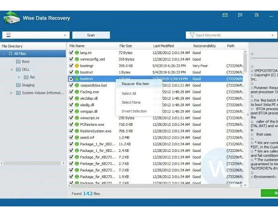The width and height of the screenshot is (278, 217).
Task: Click the Scan button
Action: (x=91, y=35)
